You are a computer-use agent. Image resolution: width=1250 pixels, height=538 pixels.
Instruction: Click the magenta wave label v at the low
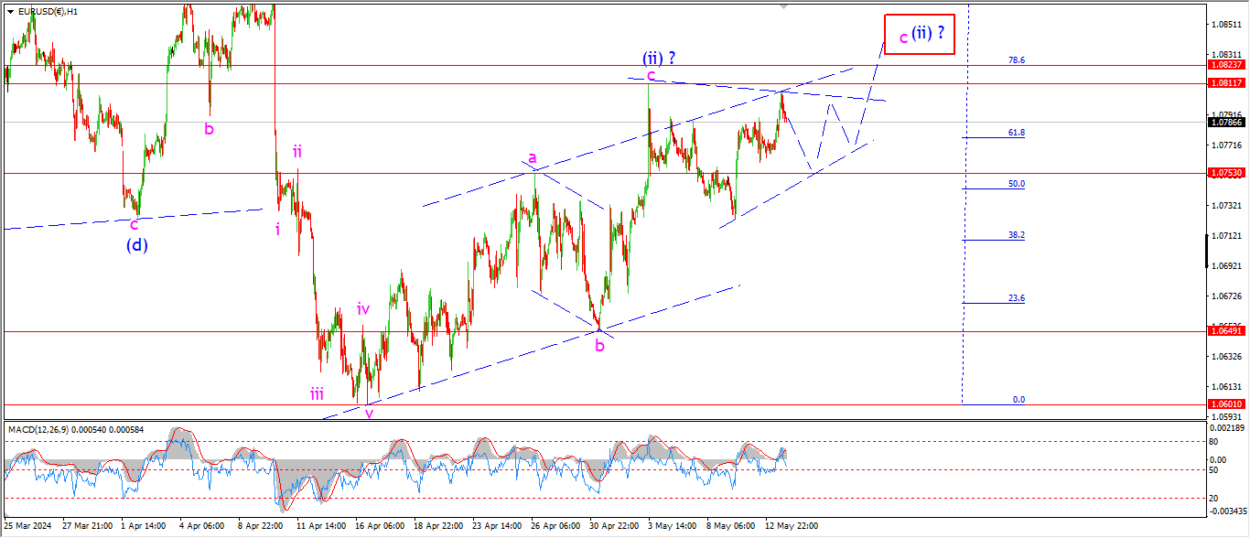tap(369, 413)
